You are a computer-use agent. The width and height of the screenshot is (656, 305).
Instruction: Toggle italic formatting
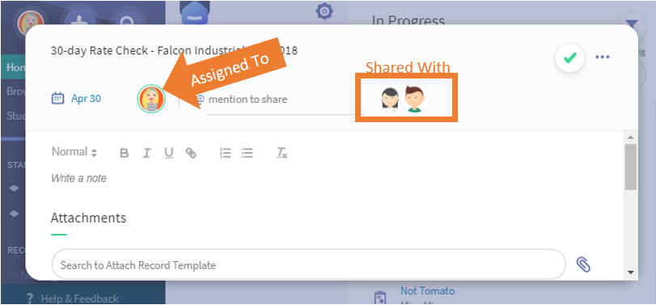146,153
